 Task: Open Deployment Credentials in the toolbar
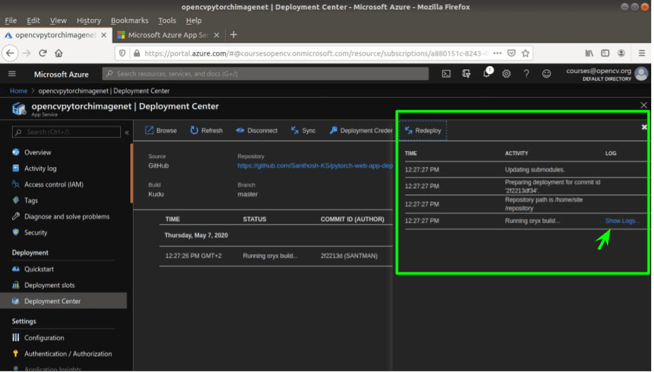tap(361, 131)
